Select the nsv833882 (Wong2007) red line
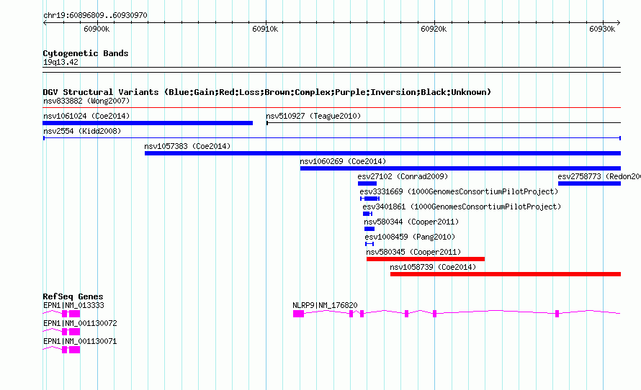 331,108
